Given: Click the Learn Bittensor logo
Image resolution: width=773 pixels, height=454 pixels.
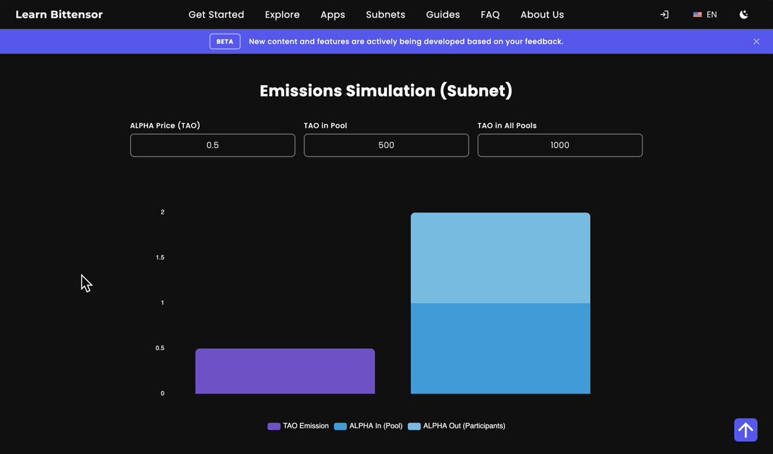Looking at the screenshot, I should pos(59,14).
